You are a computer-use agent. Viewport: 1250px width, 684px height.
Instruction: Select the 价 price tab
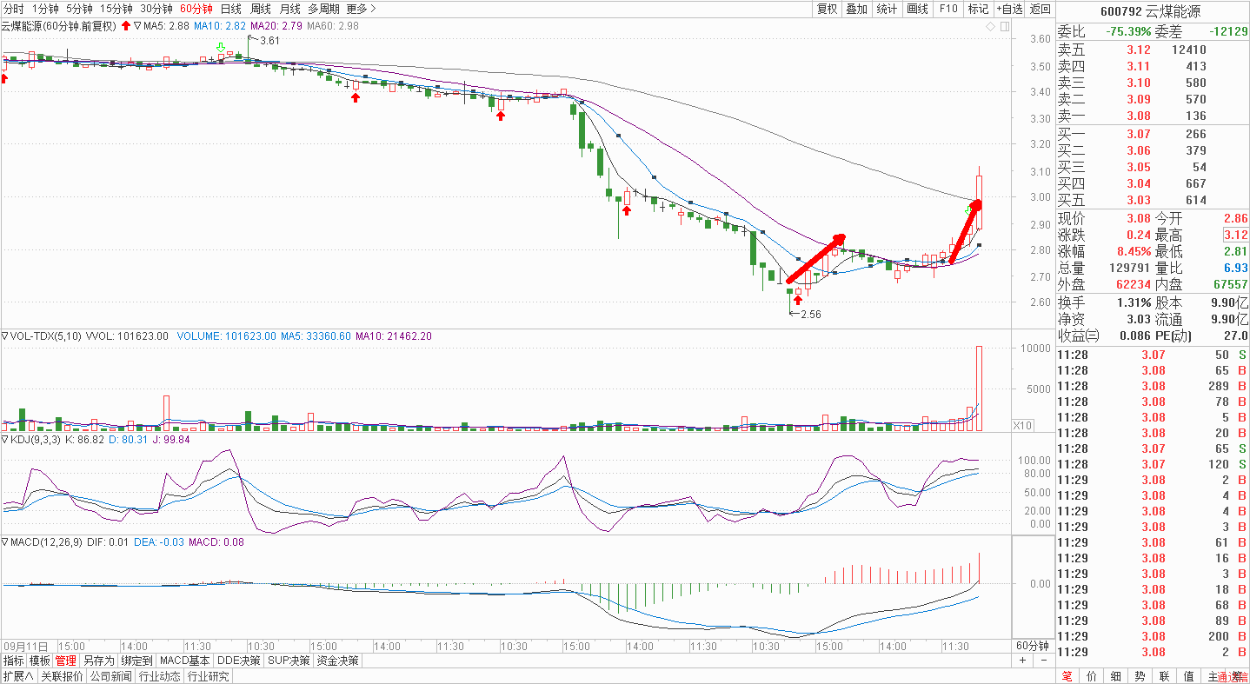(1092, 676)
